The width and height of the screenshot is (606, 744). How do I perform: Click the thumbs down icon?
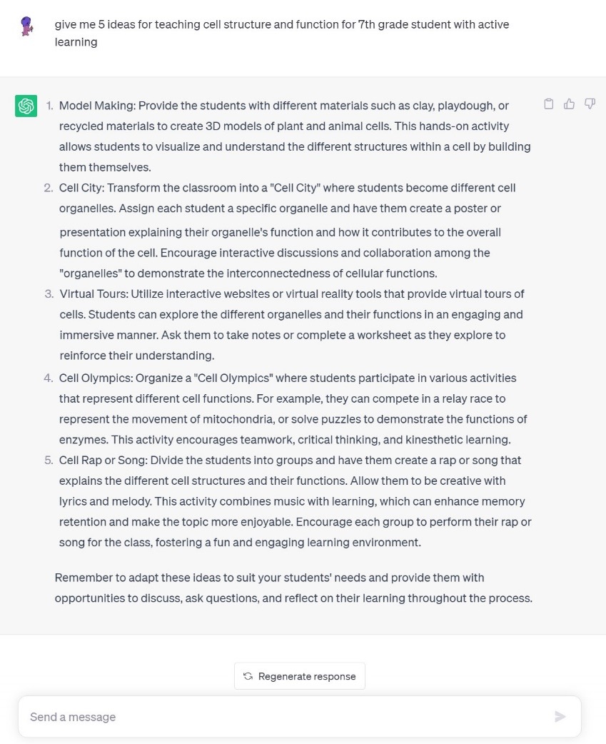[x=590, y=104]
